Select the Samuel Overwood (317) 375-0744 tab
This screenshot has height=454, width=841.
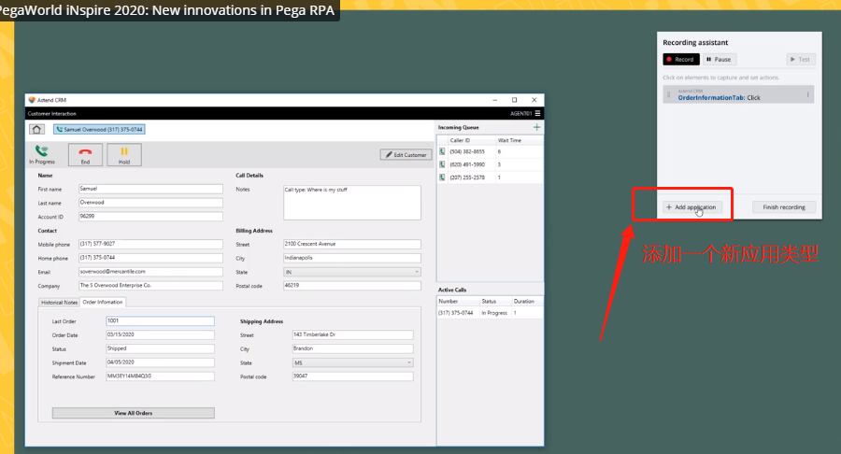tap(99, 129)
